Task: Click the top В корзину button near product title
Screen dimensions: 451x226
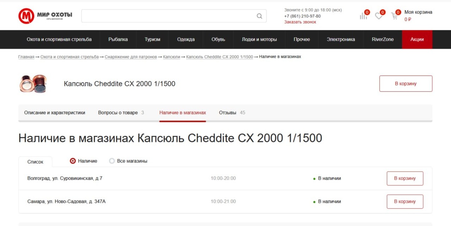Action: point(406,84)
